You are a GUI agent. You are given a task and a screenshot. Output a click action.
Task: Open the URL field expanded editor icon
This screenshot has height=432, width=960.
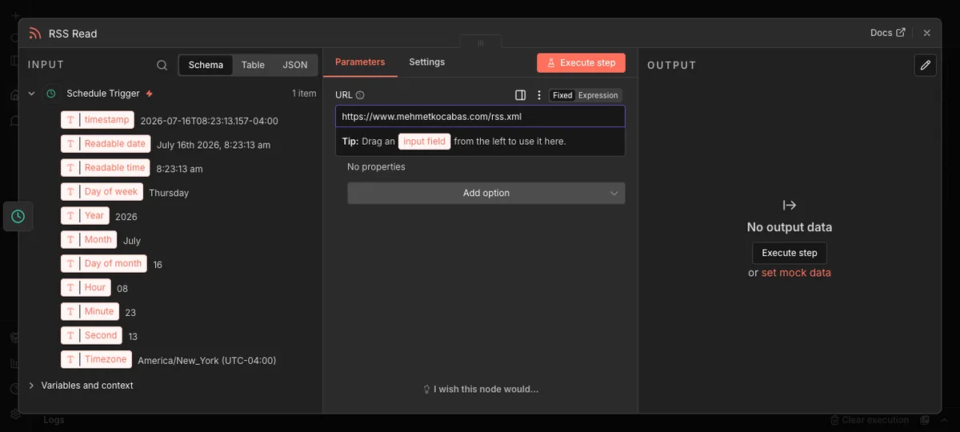click(521, 95)
